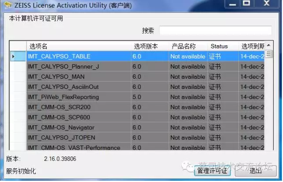Click the 退出 exit button
Viewport: 283px width, 182px height.
[256, 171]
